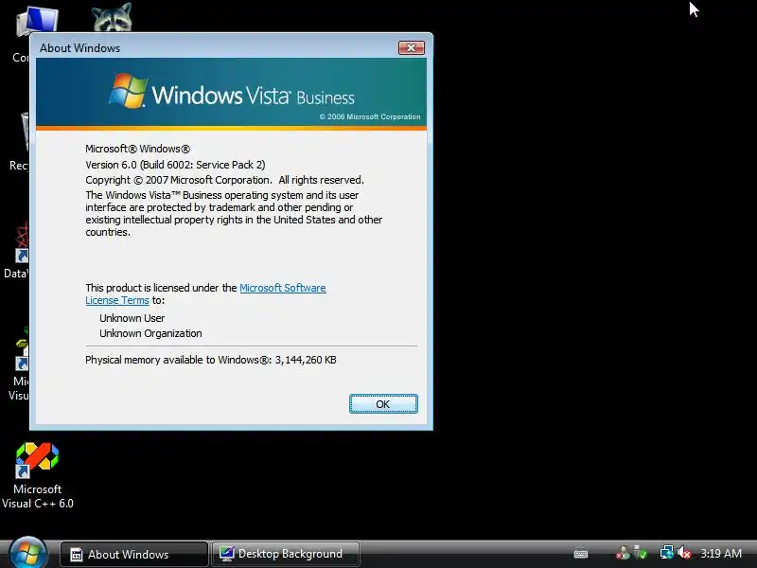Select the raccoon desktop icon
Screen dimensions: 757x568
click(x=112, y=17)
